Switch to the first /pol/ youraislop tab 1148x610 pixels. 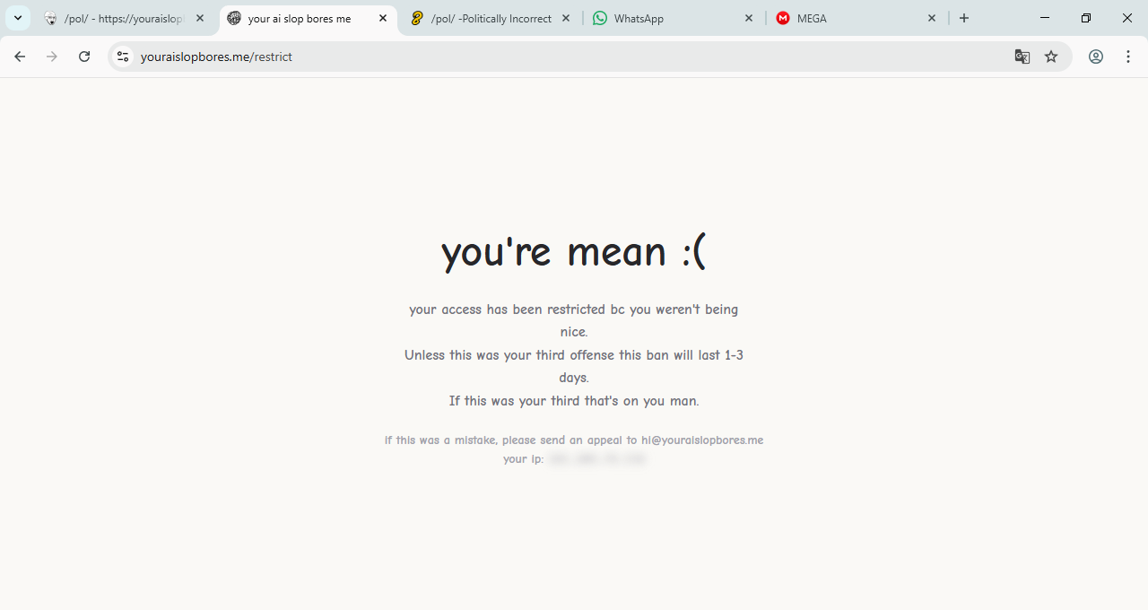125,18
